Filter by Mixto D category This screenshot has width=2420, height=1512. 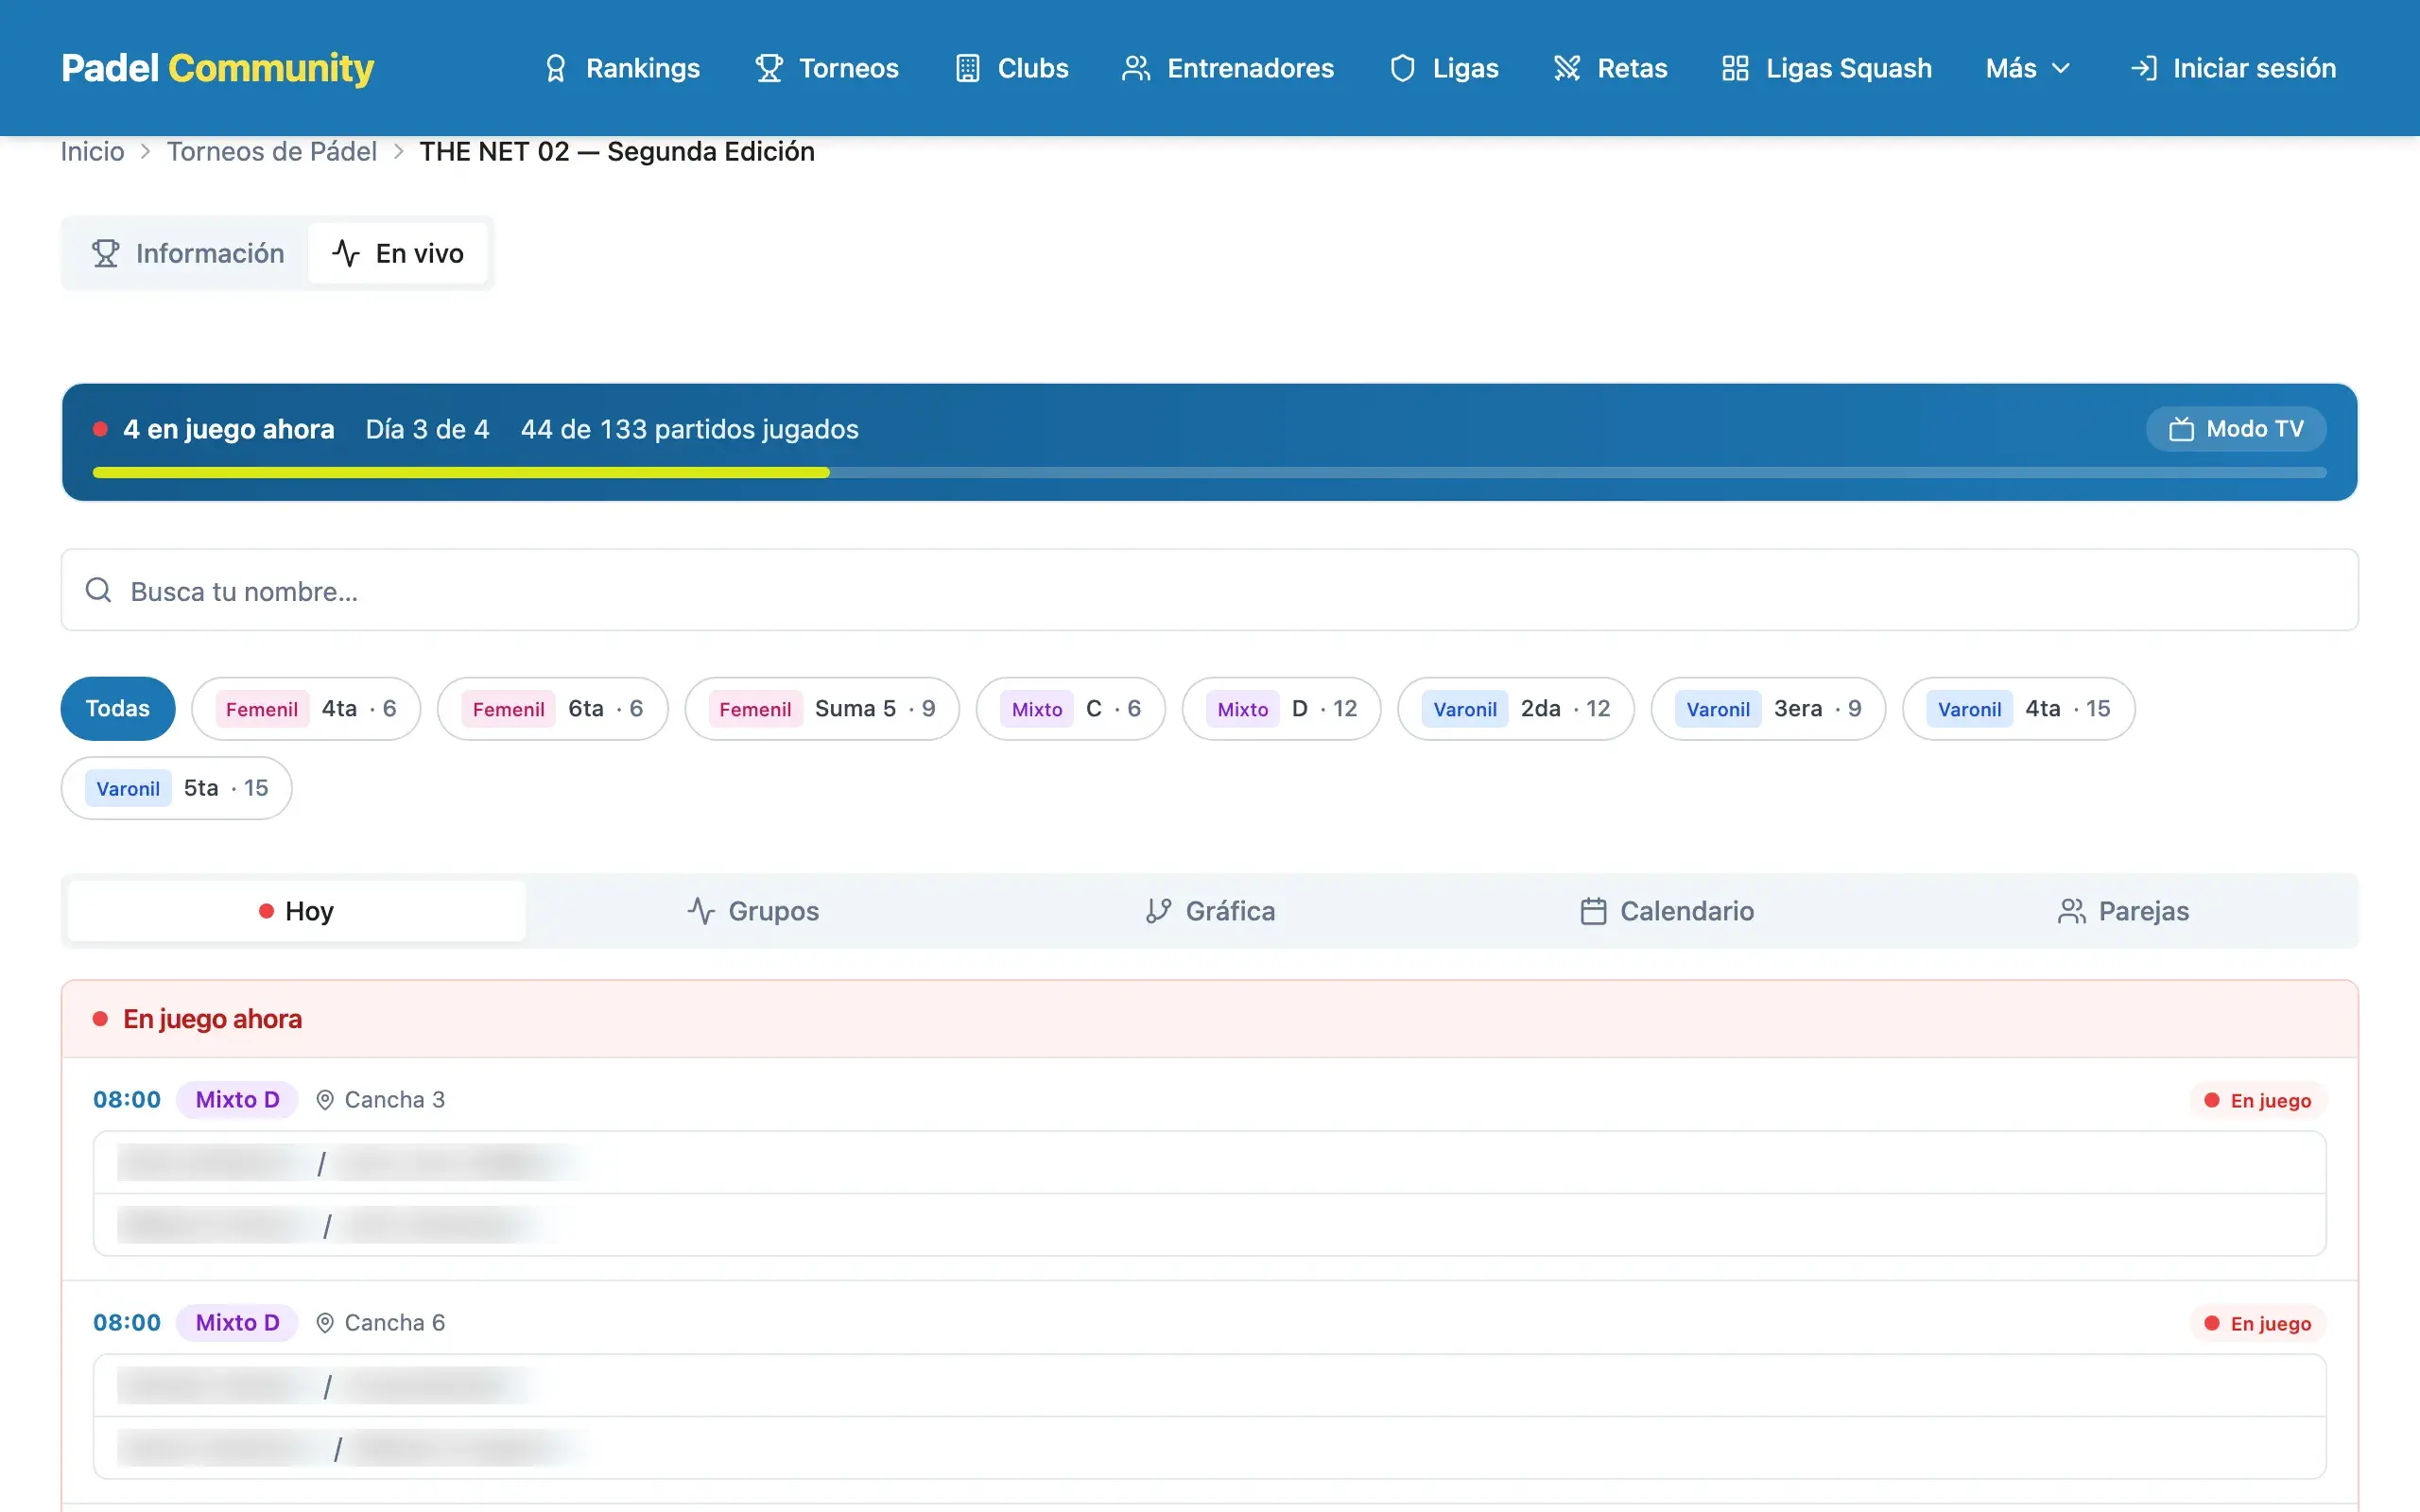[1281, 709]
